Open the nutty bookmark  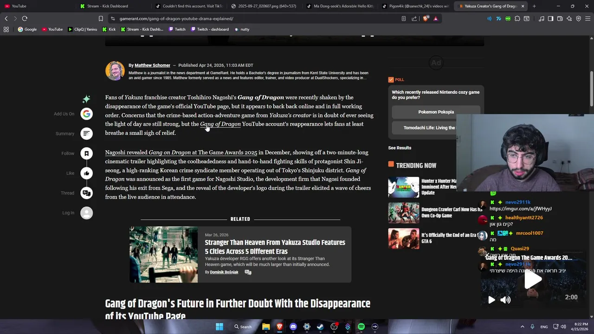[242, 29]
